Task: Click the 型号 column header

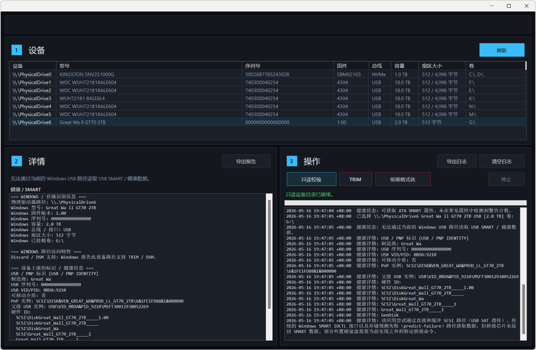Action: (x=149, y=66)
